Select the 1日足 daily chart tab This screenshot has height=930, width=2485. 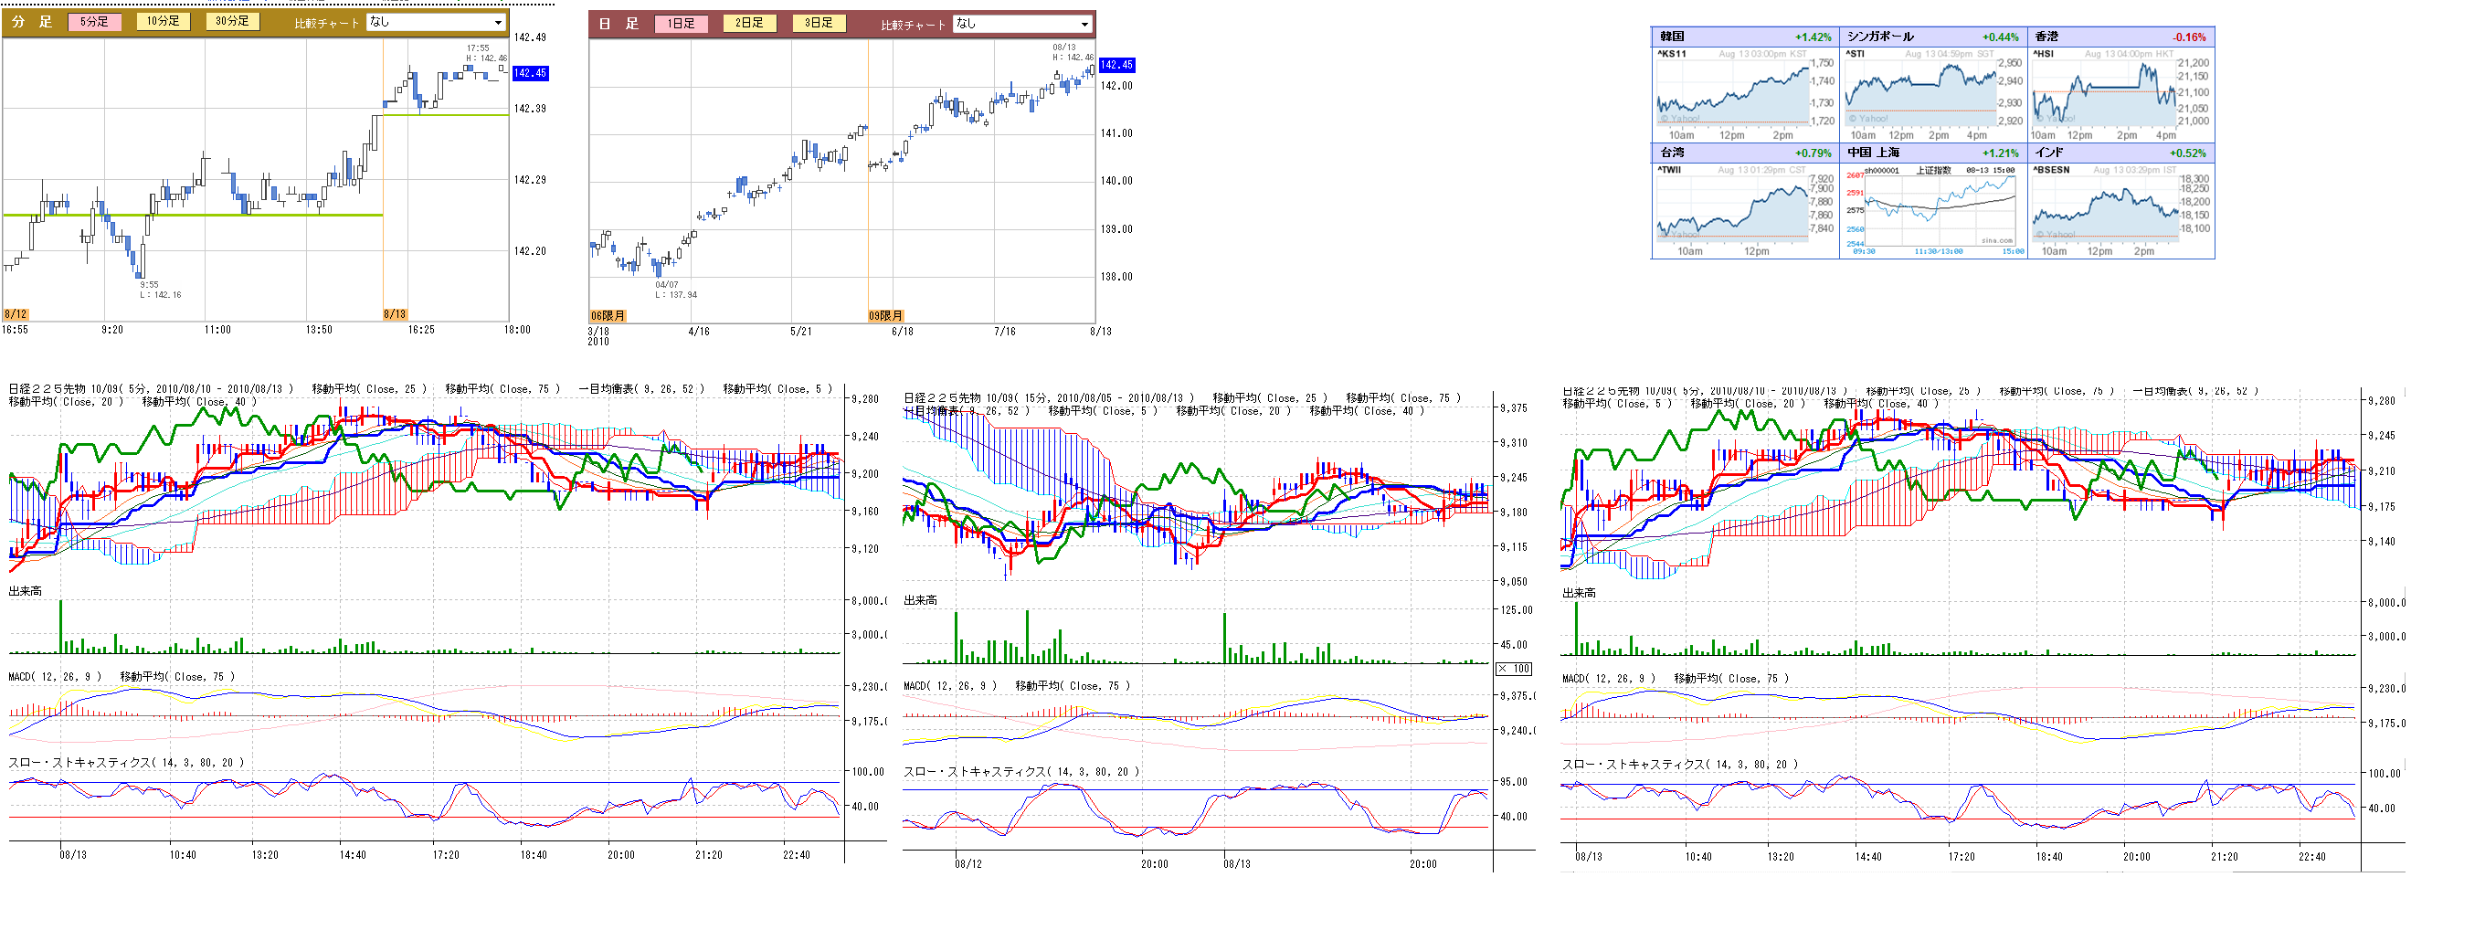pyautogui.click(x=681, y=23)
